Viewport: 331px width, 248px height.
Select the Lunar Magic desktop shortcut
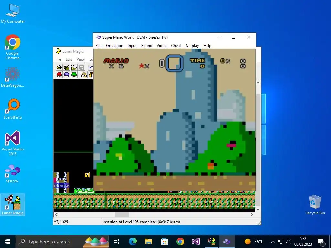(13, 204)
